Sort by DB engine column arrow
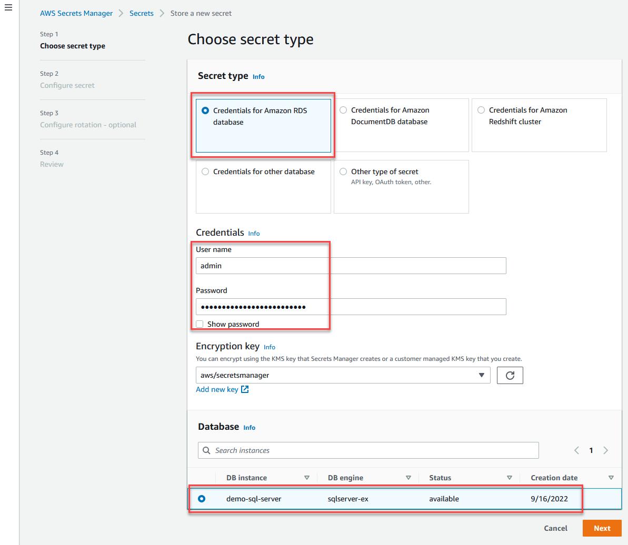This screenshot has width=628, height=545. coord(408,478)
